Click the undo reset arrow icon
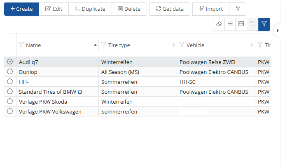The image size is (285, 166). click(252, 24)
